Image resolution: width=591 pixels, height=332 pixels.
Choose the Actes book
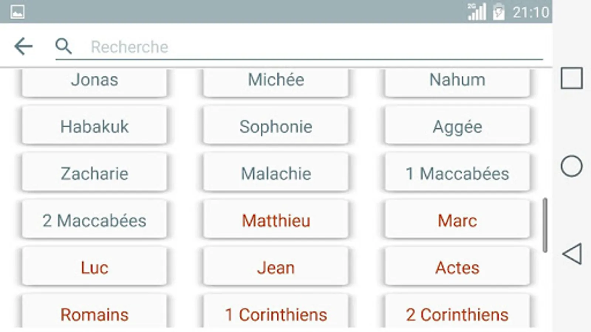(x=457, y=267)
